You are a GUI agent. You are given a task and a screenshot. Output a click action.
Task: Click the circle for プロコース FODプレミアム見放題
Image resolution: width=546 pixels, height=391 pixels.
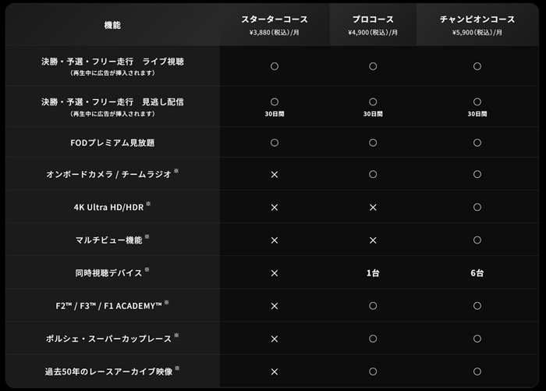pos(373,143)
